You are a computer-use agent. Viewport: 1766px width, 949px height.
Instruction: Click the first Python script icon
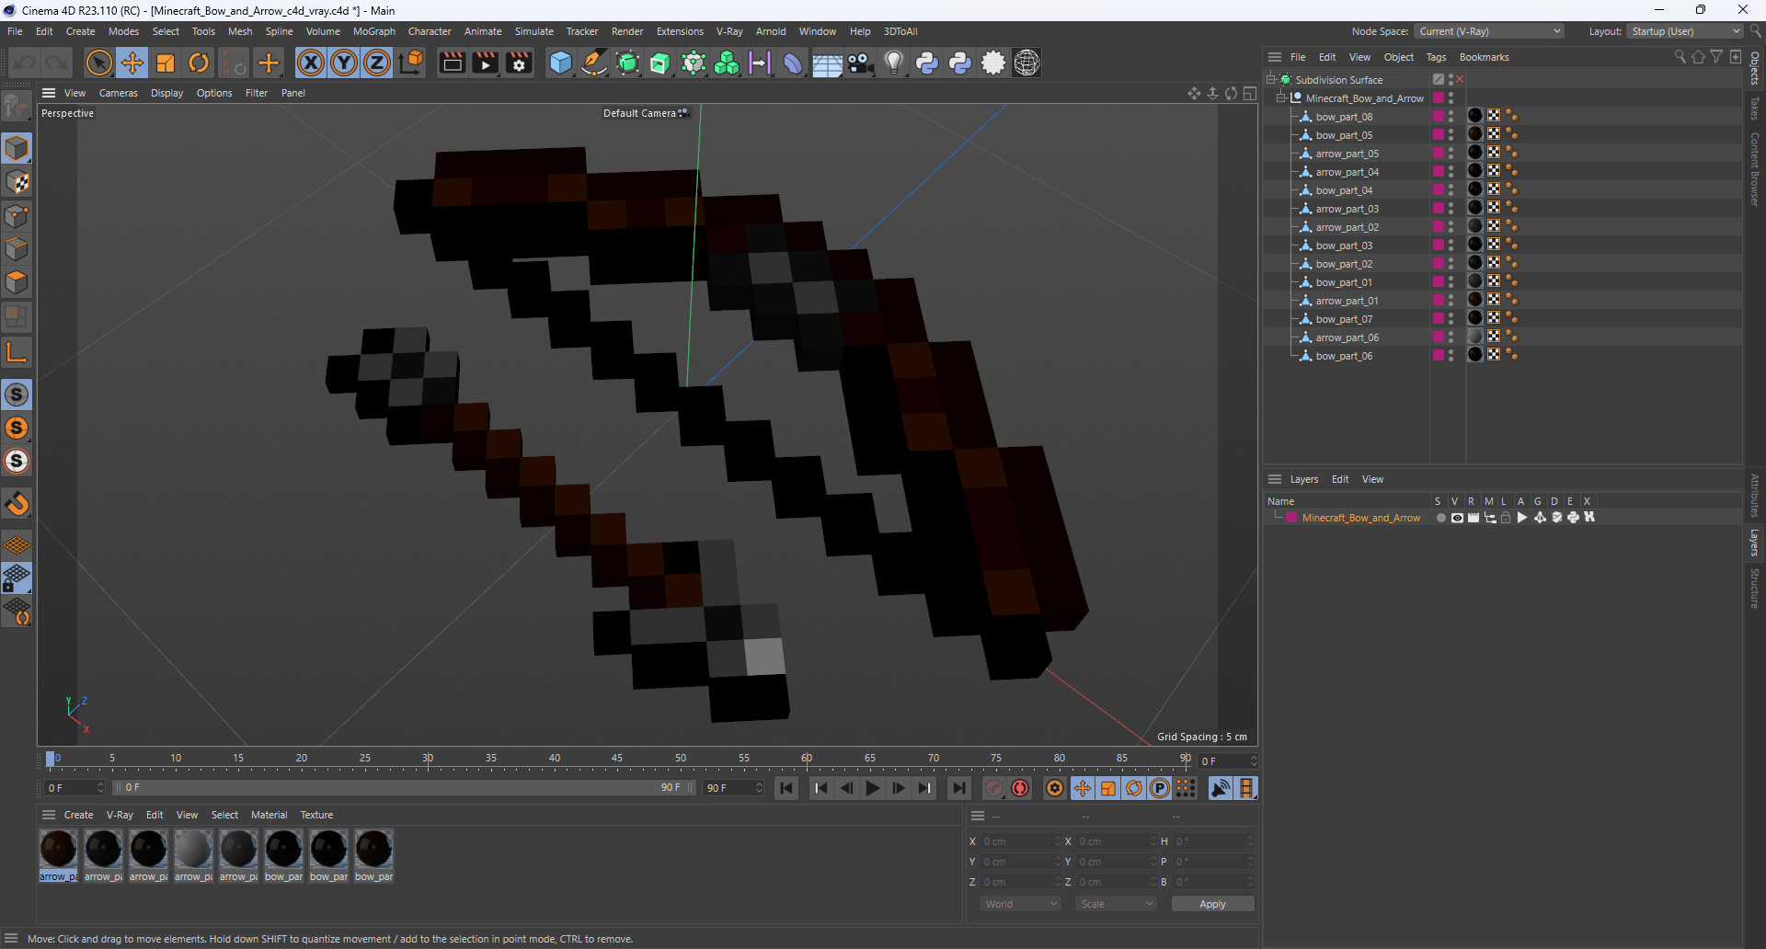[x=927, y=63]
